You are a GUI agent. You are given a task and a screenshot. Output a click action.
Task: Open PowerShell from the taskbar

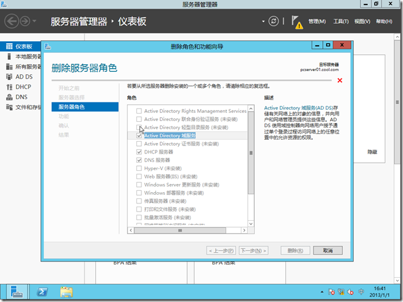[42, 292]
